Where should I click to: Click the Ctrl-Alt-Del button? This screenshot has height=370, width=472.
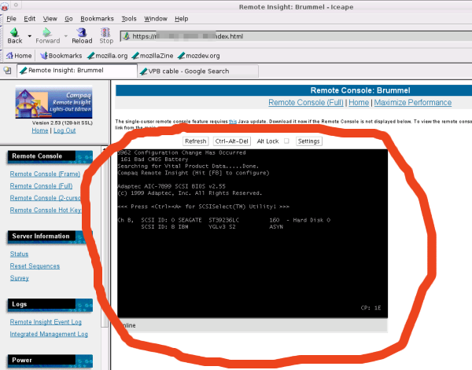pos(232,141)
